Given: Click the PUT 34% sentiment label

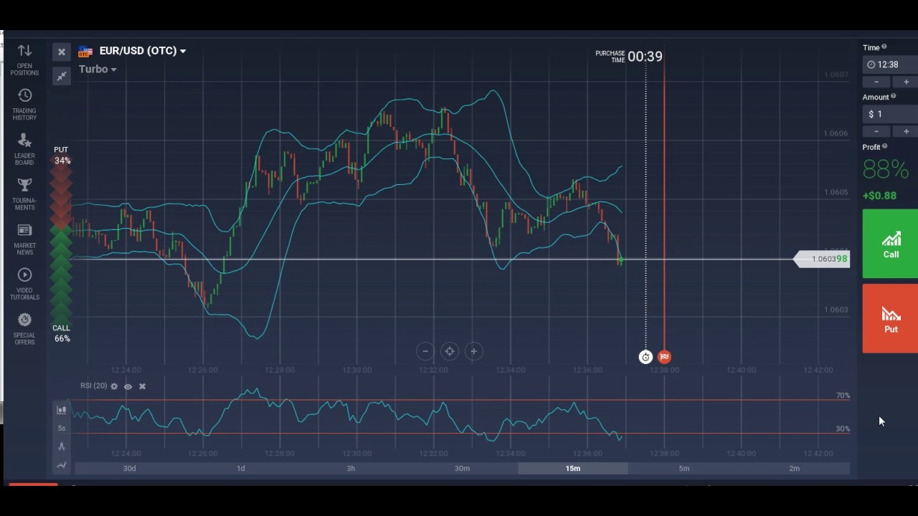Looking at the screenshot, I should coord(62,156).
